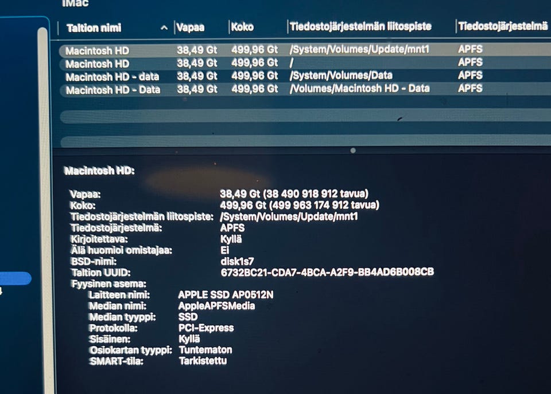Click the Kyllä value next to Kirjoitettava
Image resolution: width=551 pixels, height=394 pixels.
[x=231, y=239]
